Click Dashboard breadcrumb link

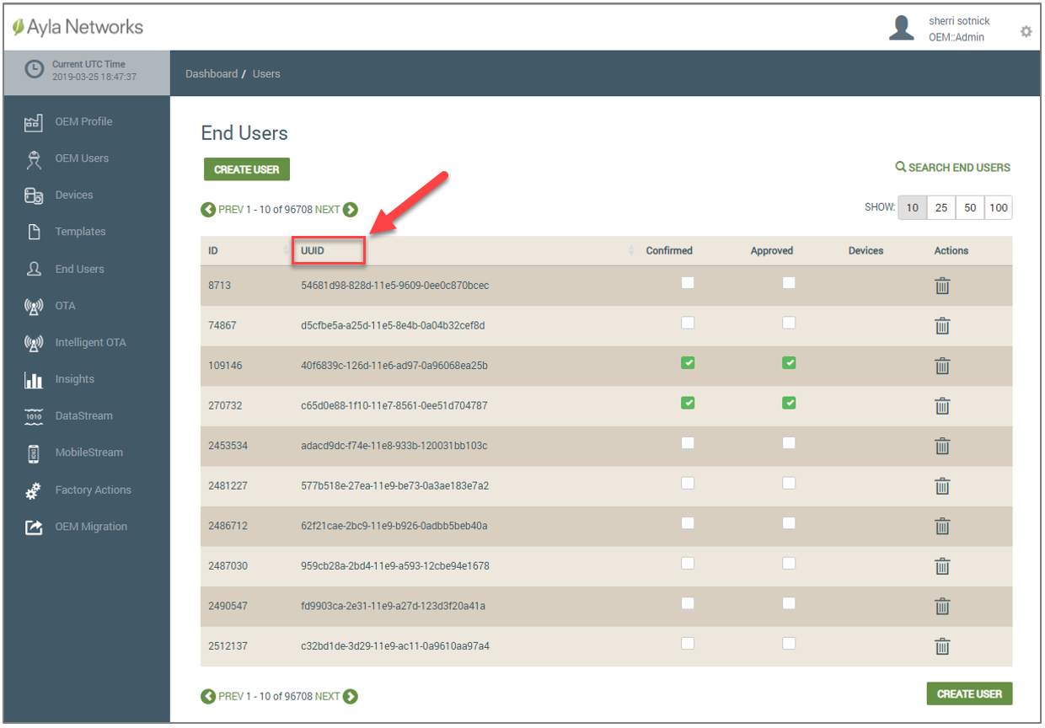pos(212,74)
